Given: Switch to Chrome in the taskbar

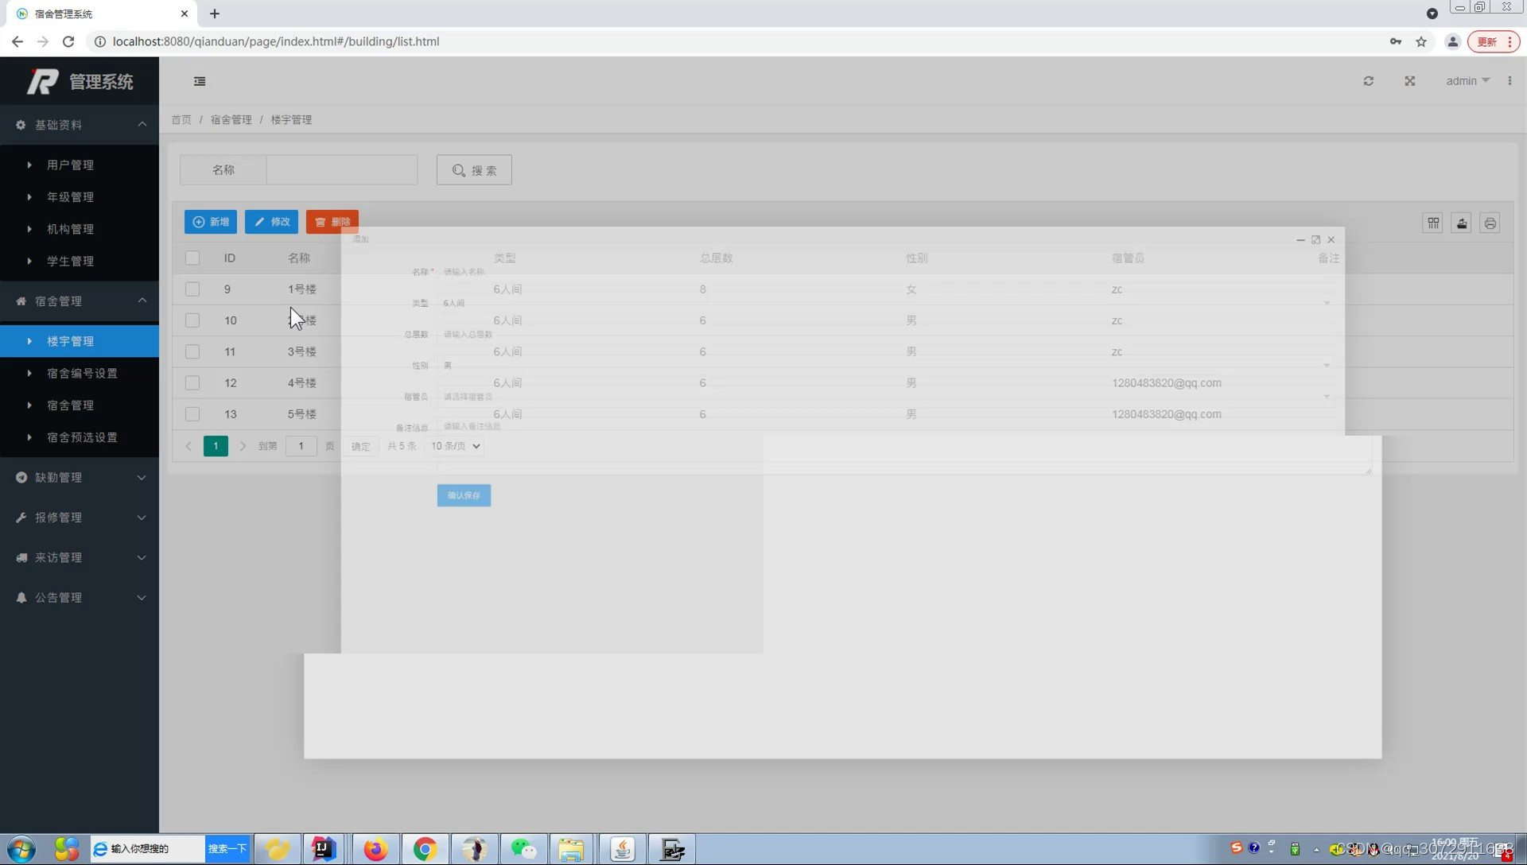Looking at the screenshot, I should [425, 849].
